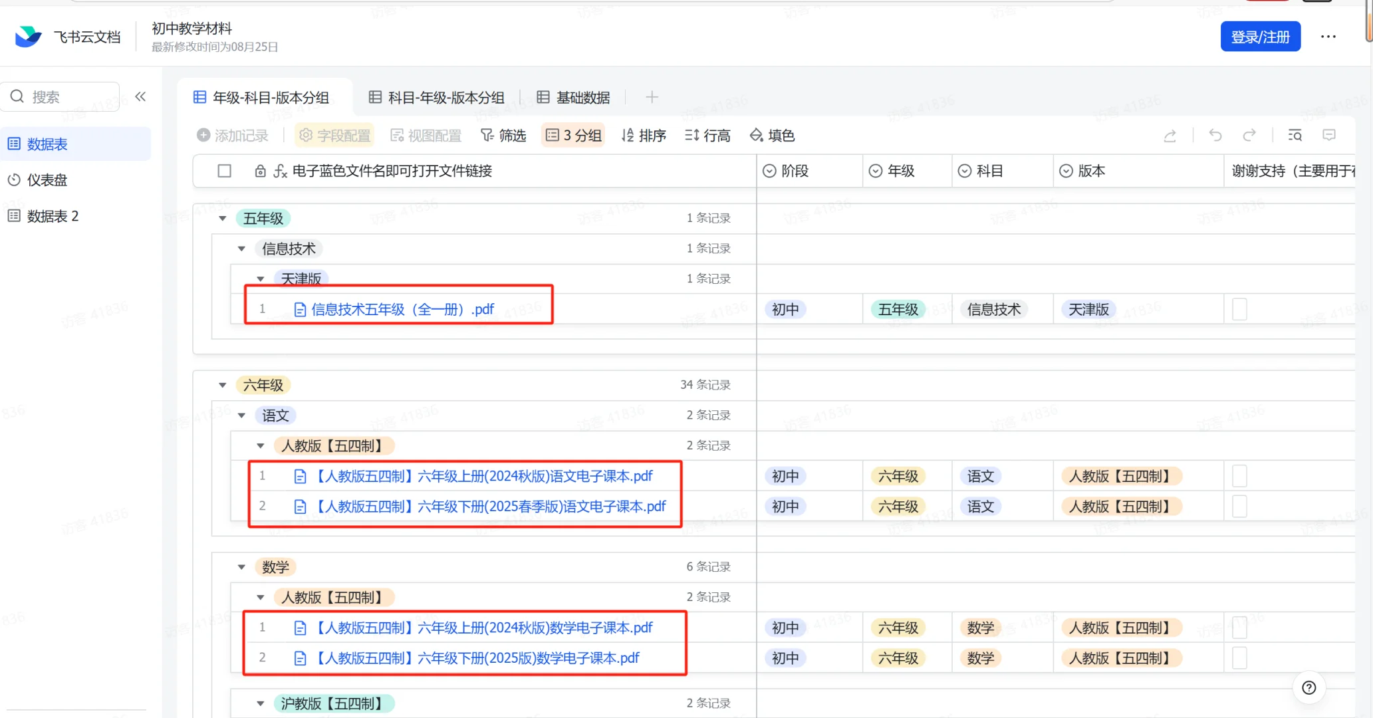Collapse the 信息技术 subgroup

tap(241, 249)
